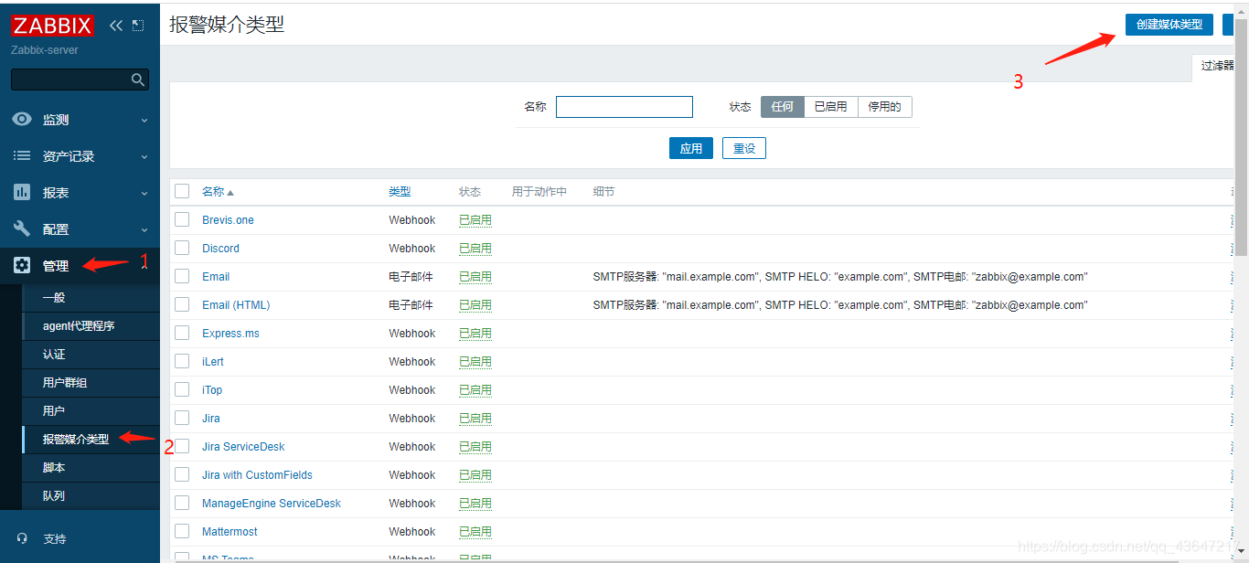Check the Discord row checkbox
1249x563 pixels.
point(182,248)
